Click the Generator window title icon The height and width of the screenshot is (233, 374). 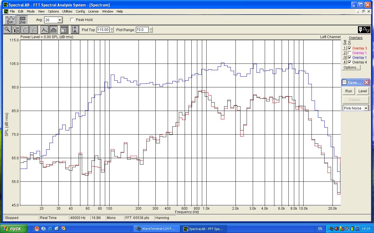[344, 82]
